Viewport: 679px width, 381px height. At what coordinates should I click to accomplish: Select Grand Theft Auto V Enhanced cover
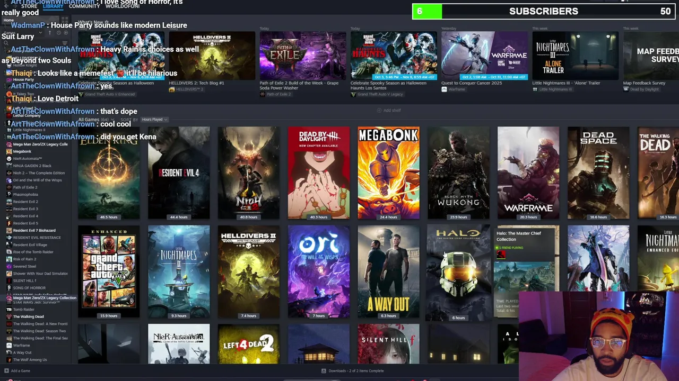[x=109, y=272]
